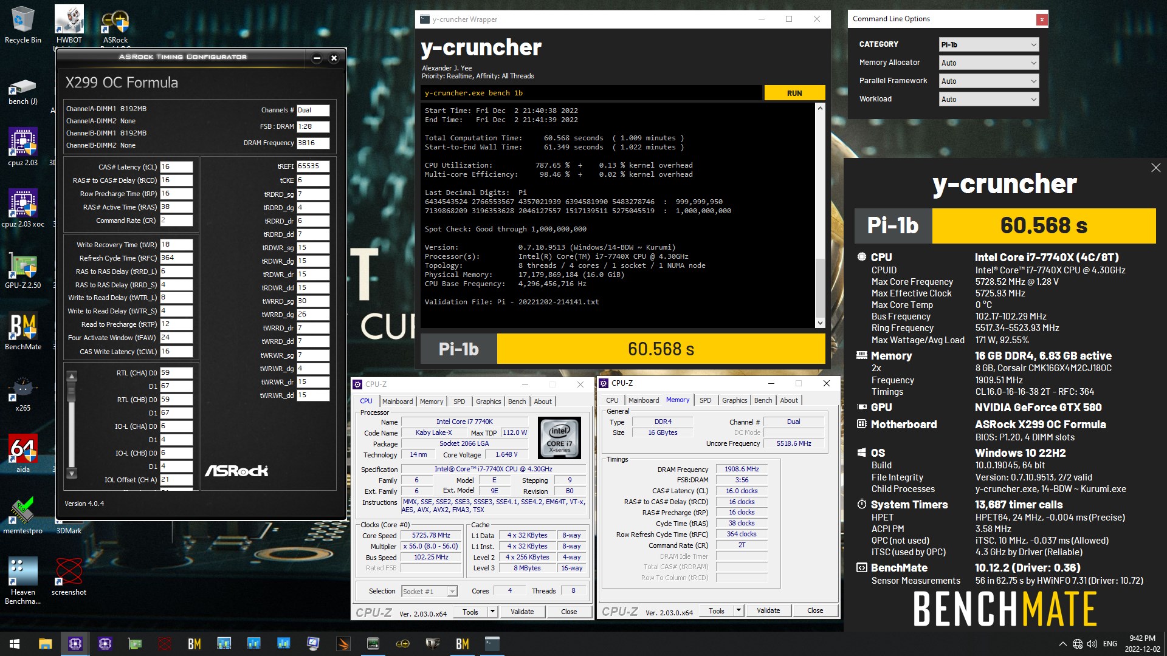Viewport: 1167px width, 656px height.
Task: Click tREFI value field showing 65535
Action: (313, 166)
